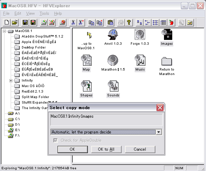Expand the Infinity folder tree node

pyautogui.click(x=11, y=81)
